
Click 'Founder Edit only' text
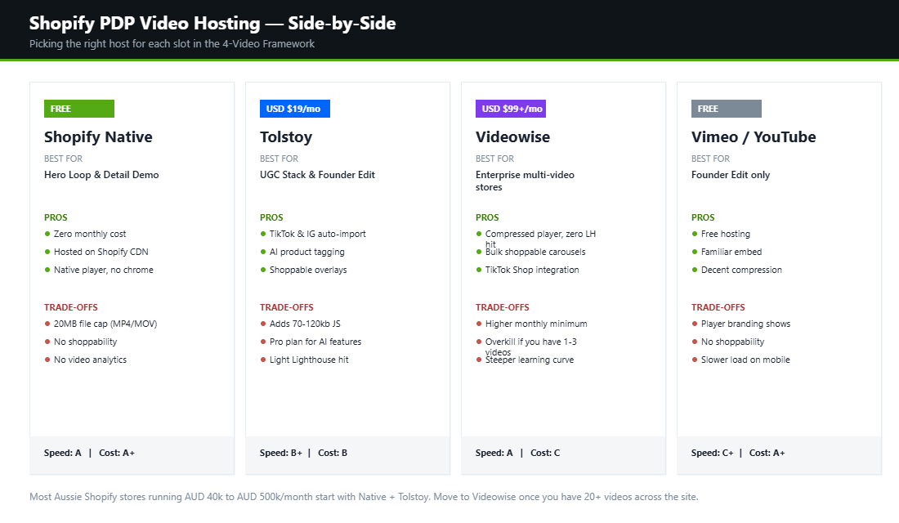pos(731,175)
